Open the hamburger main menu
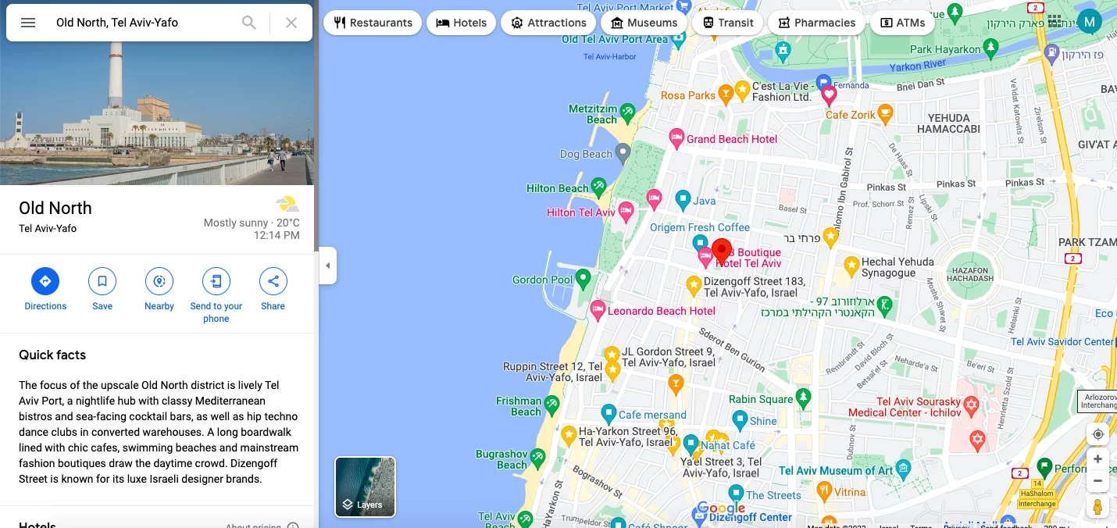This screenshot has height=528, width=1117. (x=28, y=23)
